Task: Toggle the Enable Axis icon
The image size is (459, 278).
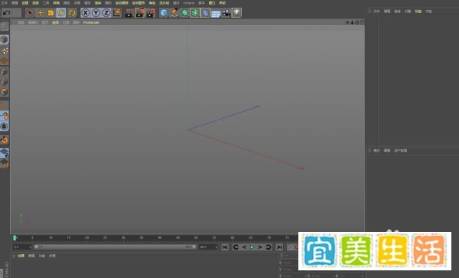Action: coord(5,106)
